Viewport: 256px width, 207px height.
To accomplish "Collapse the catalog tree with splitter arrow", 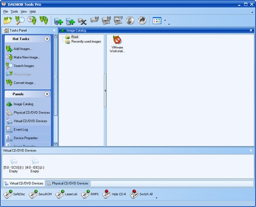I will coord(105,91).
